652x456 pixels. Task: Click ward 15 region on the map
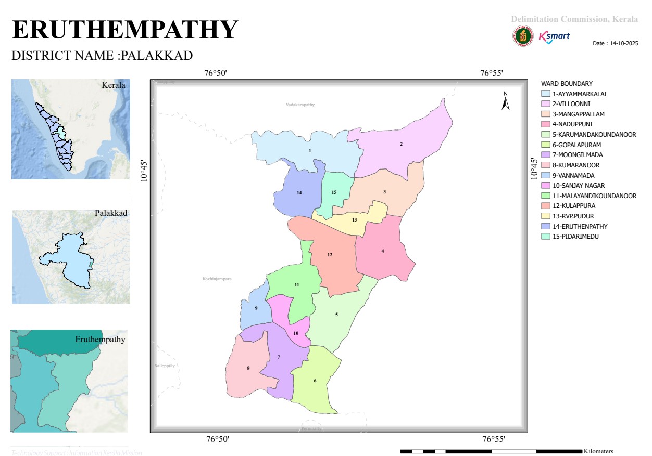[334, 192]
